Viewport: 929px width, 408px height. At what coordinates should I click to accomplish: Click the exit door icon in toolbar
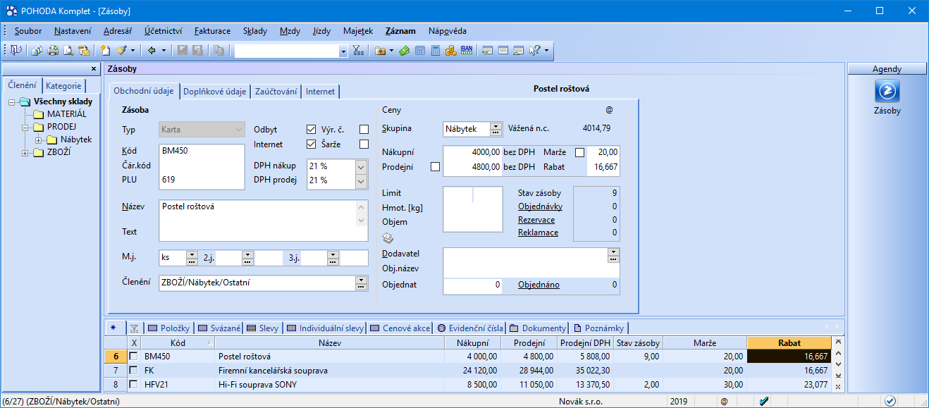click(16, 51)
